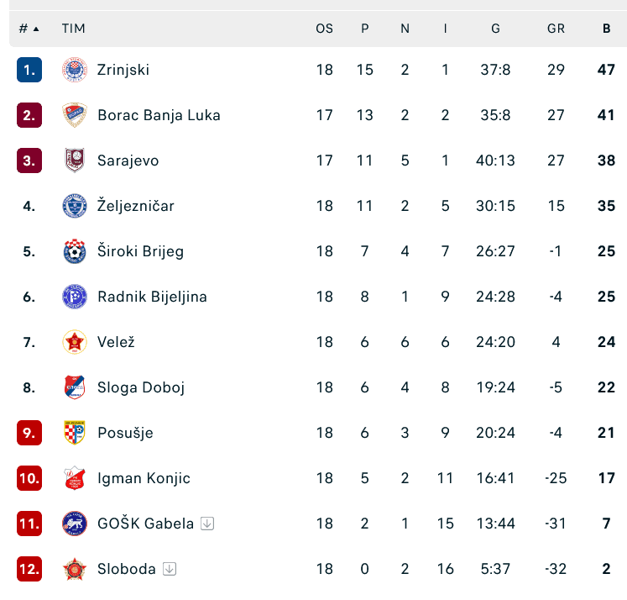Open the GOŠK Gabela team page
627x600 pixels.
145,524
